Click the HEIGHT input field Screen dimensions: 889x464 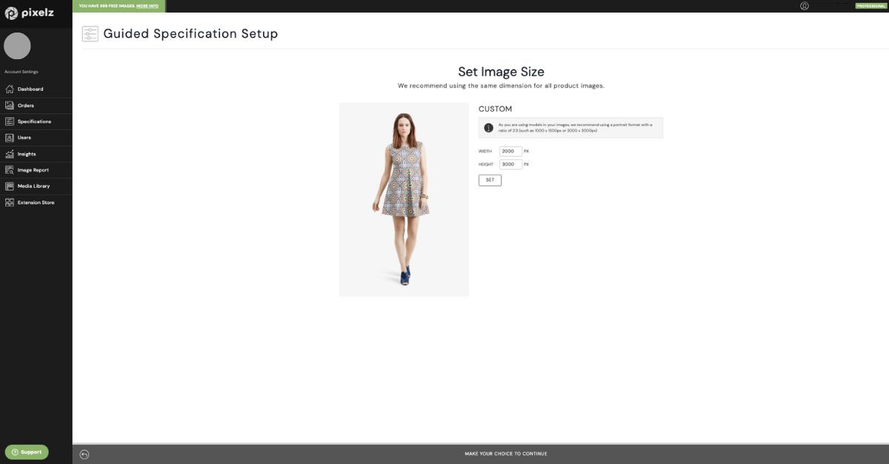coord(510,164)
